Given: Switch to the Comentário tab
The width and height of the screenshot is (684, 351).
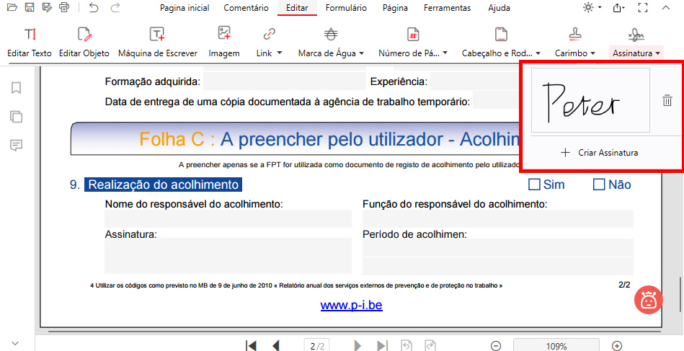Looking at the screenshot, I should point(246,8).
